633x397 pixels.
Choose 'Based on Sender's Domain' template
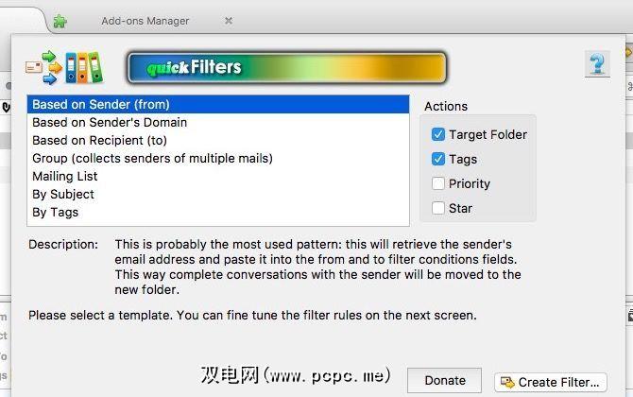pyautogui.click(x=110, y=122)
